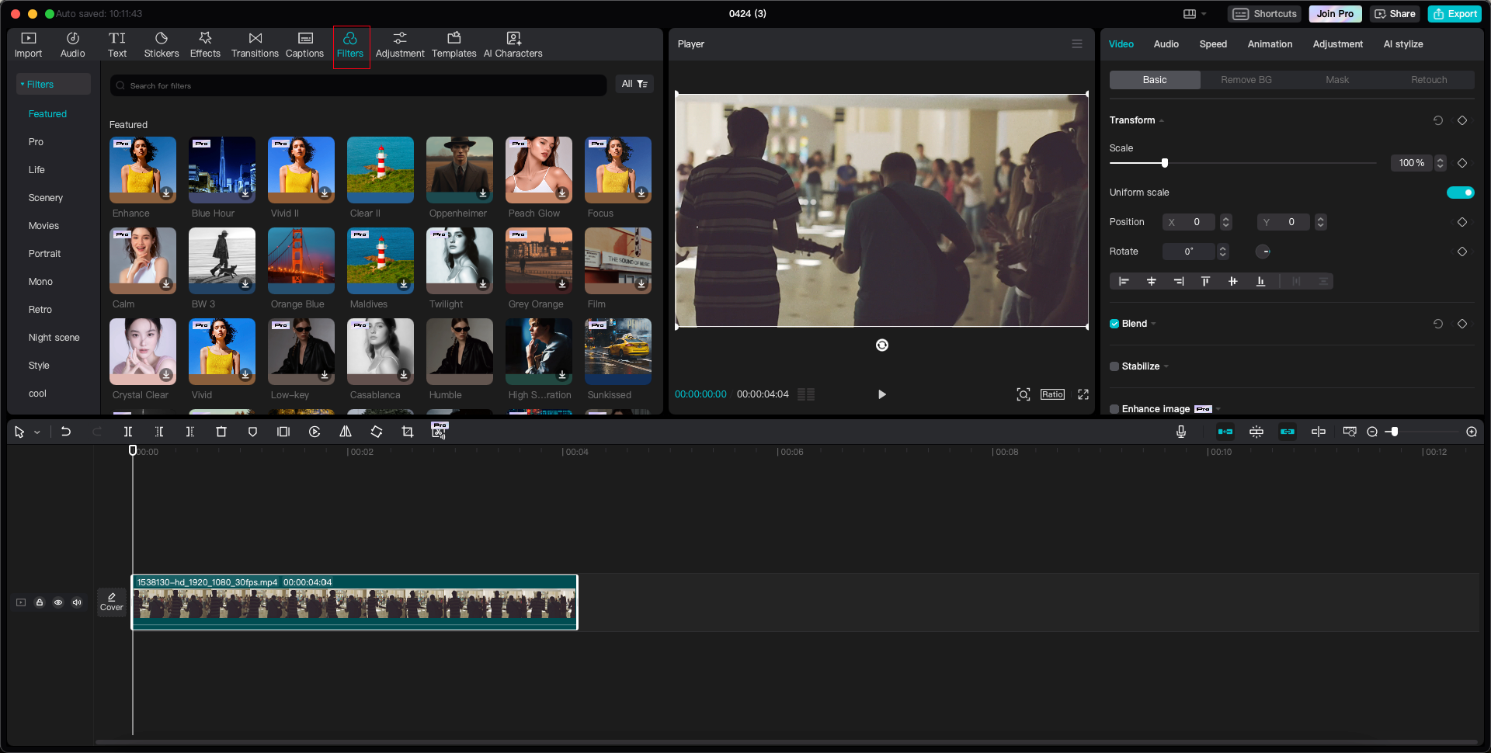
Task: Click the Join Pro button
Action: 1334,13
